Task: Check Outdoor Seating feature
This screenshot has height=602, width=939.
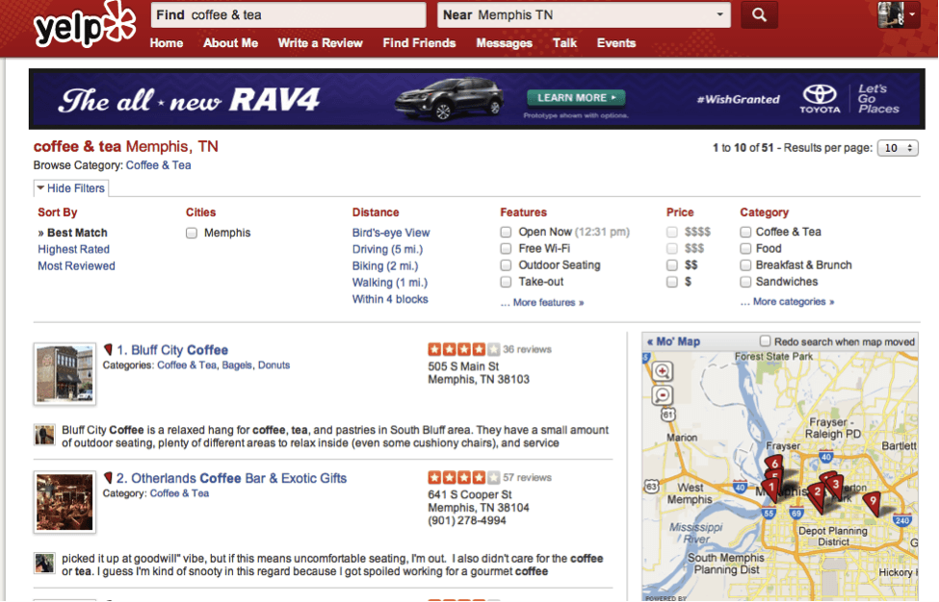Action: point(506,264)
